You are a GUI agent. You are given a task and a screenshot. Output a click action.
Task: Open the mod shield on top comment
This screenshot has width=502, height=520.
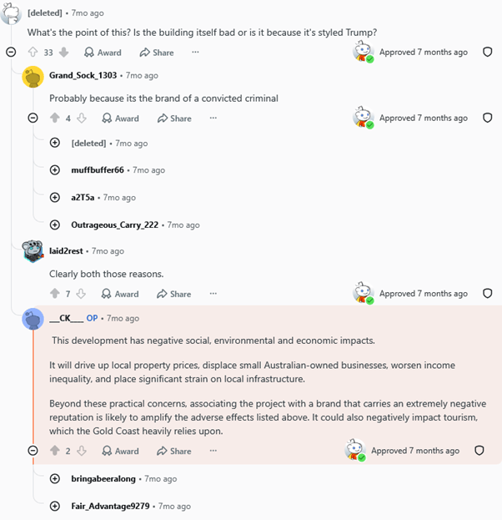(488, 52)
